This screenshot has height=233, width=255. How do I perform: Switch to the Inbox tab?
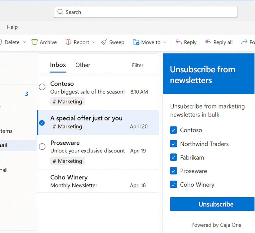tap(58, 65)
